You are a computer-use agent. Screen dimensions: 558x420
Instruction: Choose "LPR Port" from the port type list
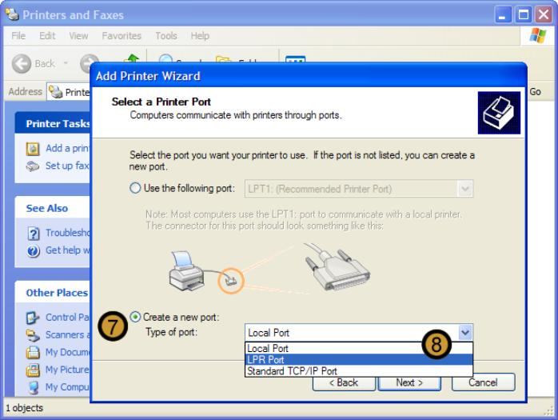click(359, 359)
